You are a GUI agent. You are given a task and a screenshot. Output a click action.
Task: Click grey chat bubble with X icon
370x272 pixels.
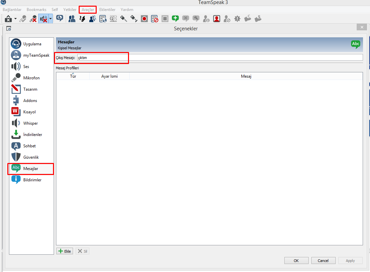[x=186, y=19]
